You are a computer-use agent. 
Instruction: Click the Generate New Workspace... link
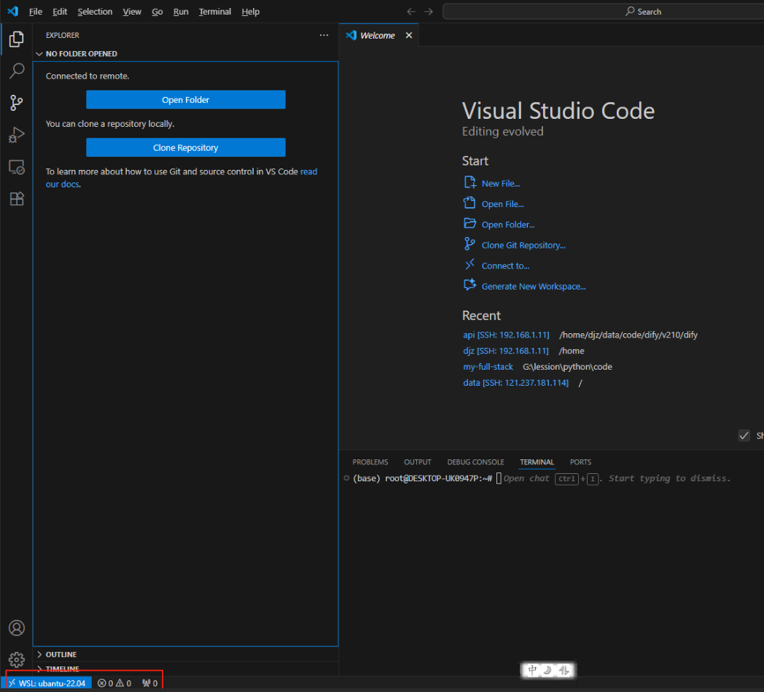click(534, 286)
